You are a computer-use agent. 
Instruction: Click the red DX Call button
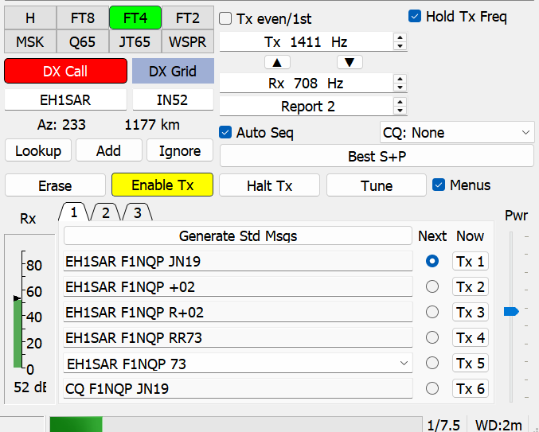65,71
